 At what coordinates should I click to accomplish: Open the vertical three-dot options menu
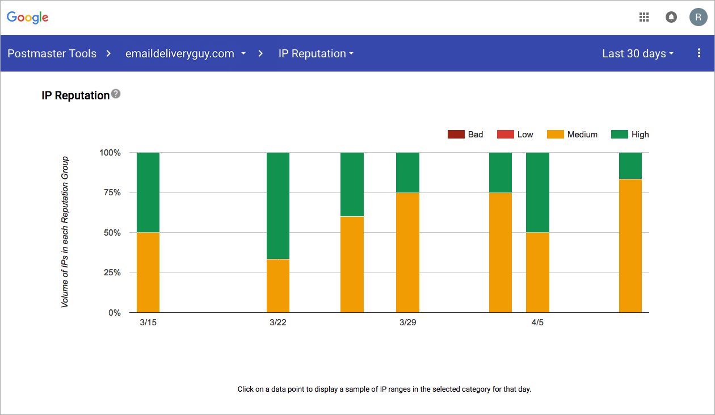[699, 53]
